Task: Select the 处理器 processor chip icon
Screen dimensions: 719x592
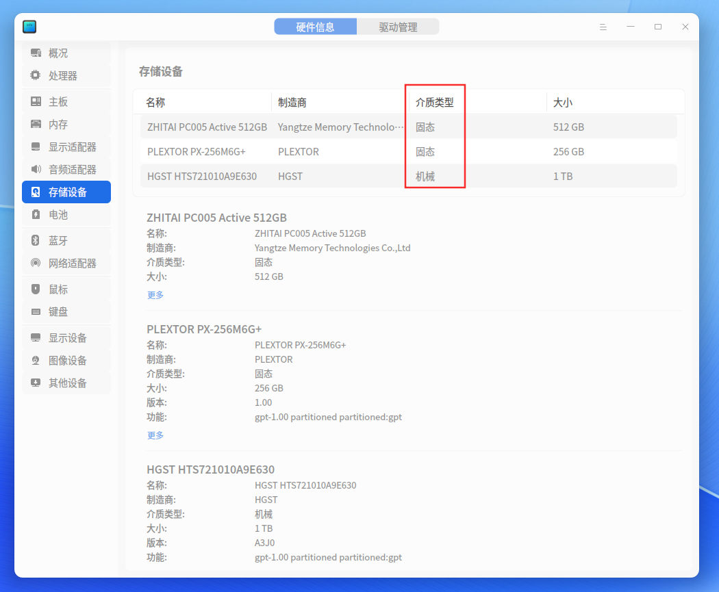Action: (36, 75)
